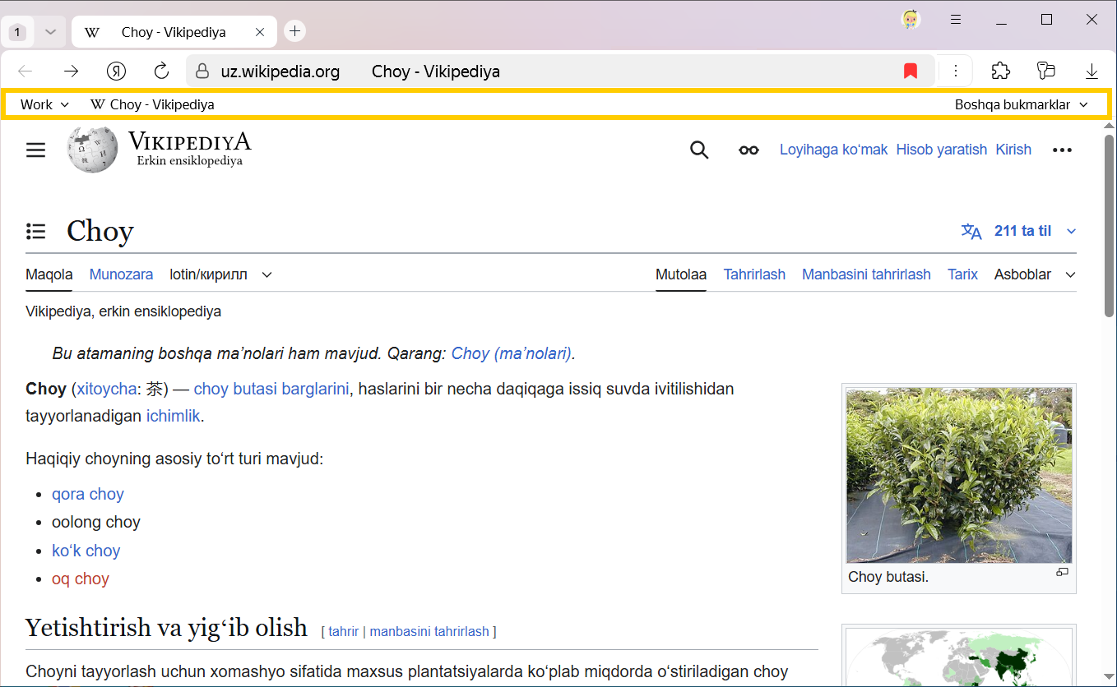Reload the current page
Screen dimensions: 1117x687
[x=162, y=71]
